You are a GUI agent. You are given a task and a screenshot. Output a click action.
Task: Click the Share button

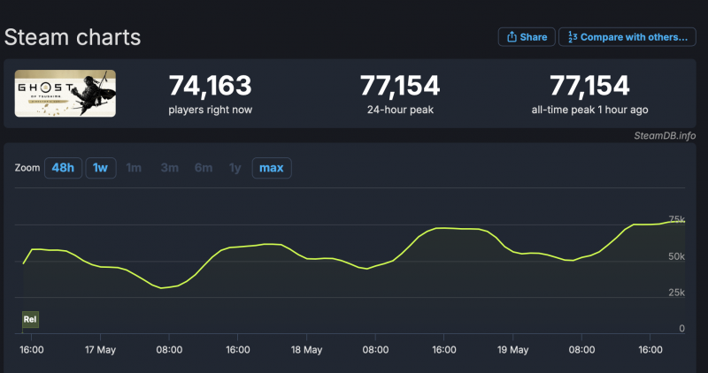click(527, 37)
